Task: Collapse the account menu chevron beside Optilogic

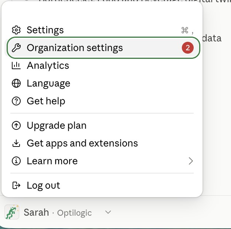Action: point(108,212)
